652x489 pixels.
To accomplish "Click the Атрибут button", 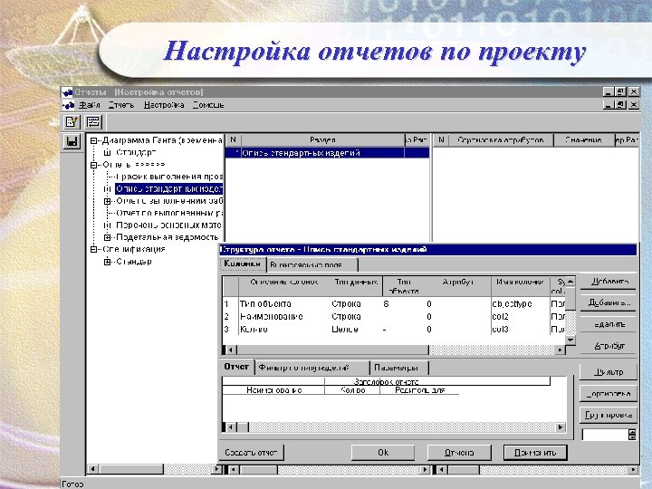I will (x=609, y=346).
